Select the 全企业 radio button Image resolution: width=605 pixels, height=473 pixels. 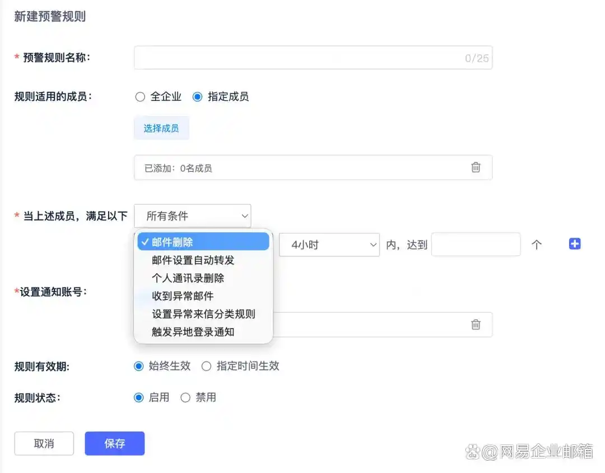click(140, 97)
